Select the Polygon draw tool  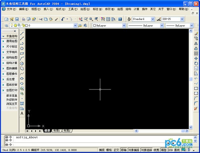pyautogui.click(x=22, y=49)
